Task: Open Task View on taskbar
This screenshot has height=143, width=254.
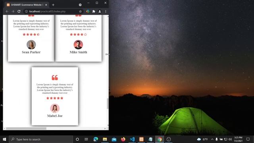Action: click(x=86, y=139)
